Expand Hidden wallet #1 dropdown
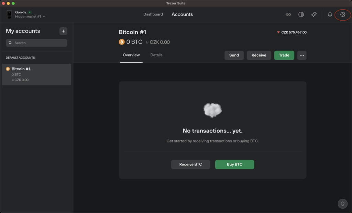This screenshot has width=352, height=213. point(30,16)
